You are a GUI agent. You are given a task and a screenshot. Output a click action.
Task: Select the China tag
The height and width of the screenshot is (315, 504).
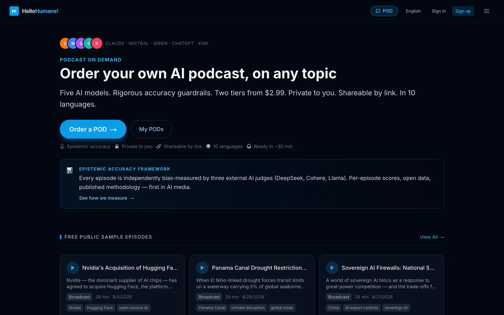[334, 308]
